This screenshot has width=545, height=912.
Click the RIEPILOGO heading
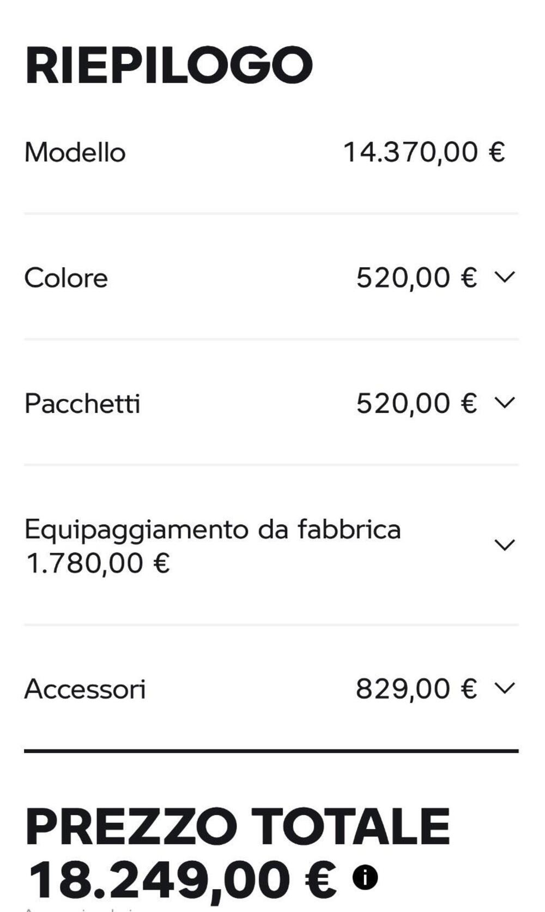[x=169, y=65]
